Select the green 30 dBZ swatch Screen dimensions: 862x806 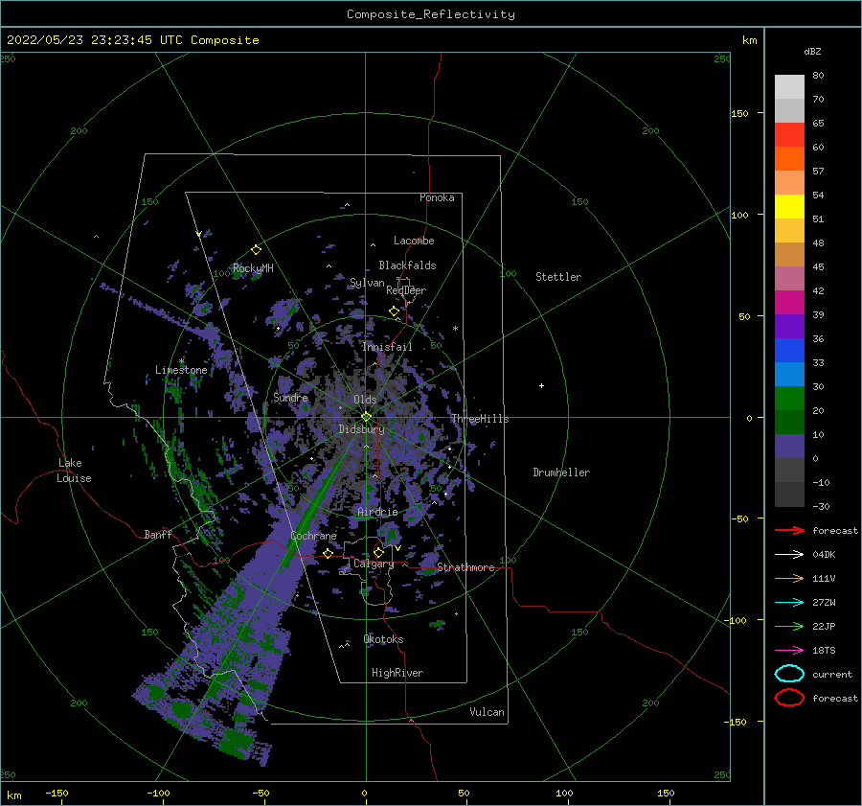789,398
